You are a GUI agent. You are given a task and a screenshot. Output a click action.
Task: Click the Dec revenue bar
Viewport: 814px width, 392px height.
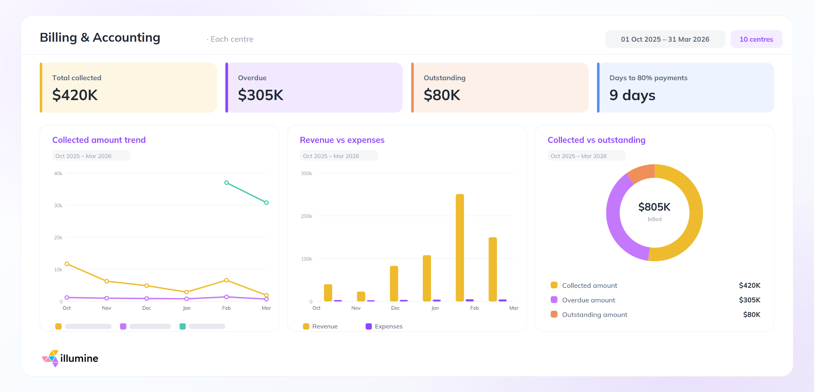click(x=394, y=284)
